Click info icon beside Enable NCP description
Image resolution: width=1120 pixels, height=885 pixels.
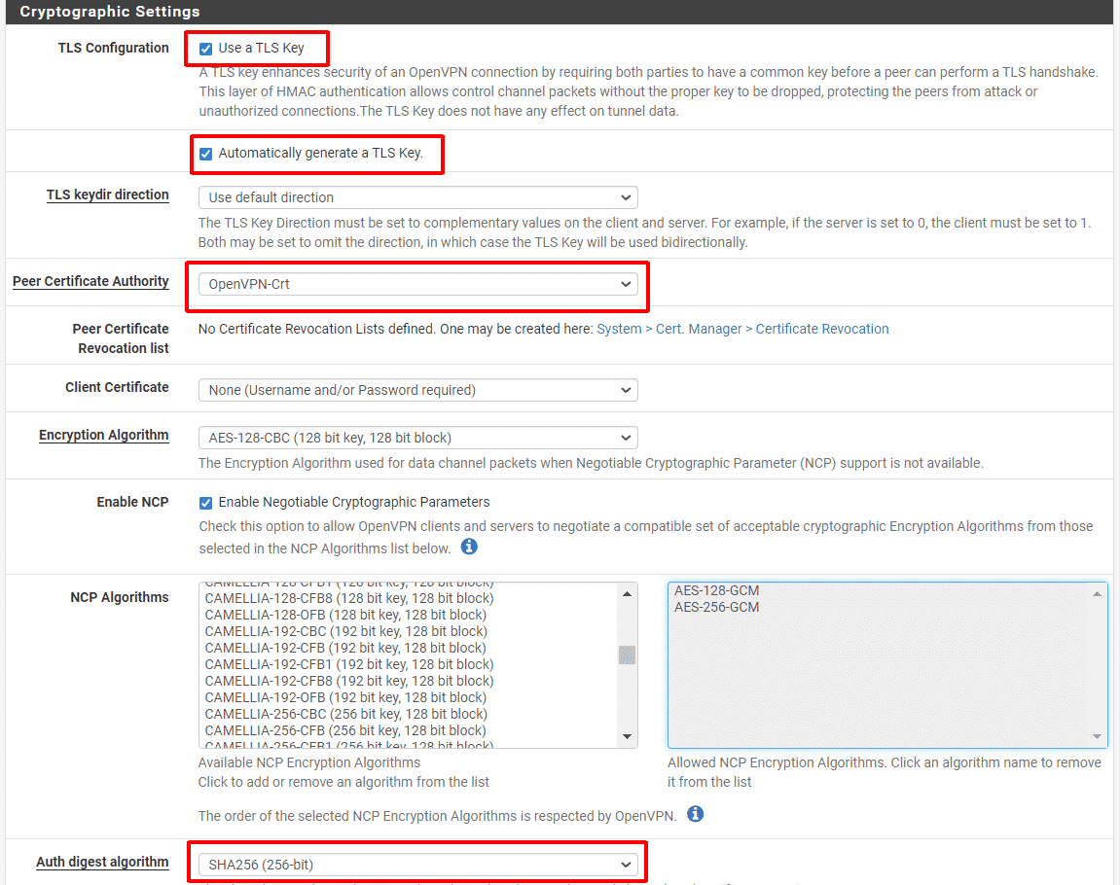[x=469, y=547]
